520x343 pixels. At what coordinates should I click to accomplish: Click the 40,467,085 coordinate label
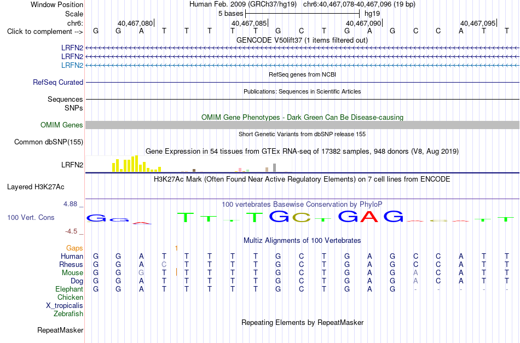[x=249, y=23]
